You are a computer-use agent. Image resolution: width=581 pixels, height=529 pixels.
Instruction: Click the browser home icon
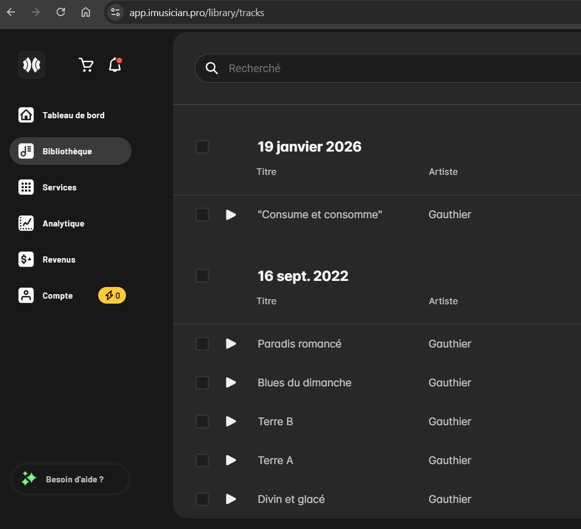(x=85, y=12)
